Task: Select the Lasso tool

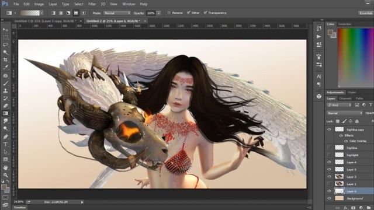Action: pyautogui.click(x=5, y=45)
